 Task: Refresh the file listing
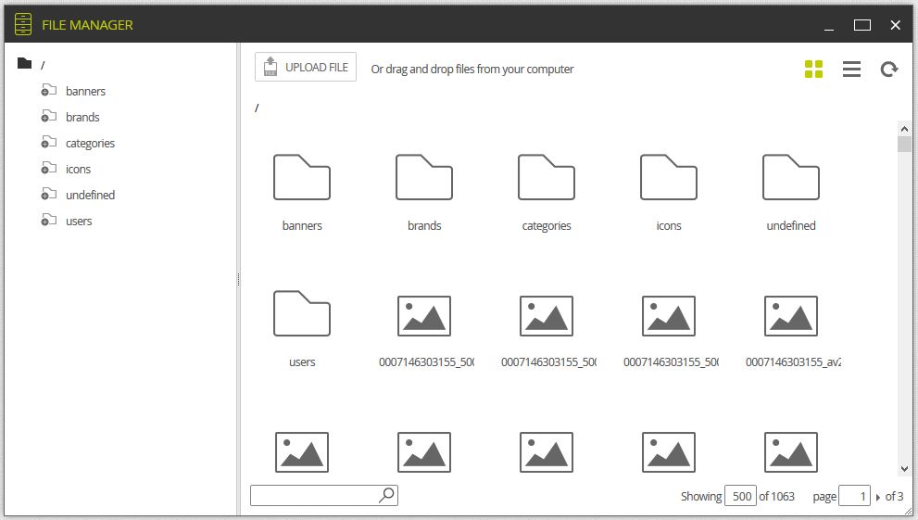[x=888, y=70]
